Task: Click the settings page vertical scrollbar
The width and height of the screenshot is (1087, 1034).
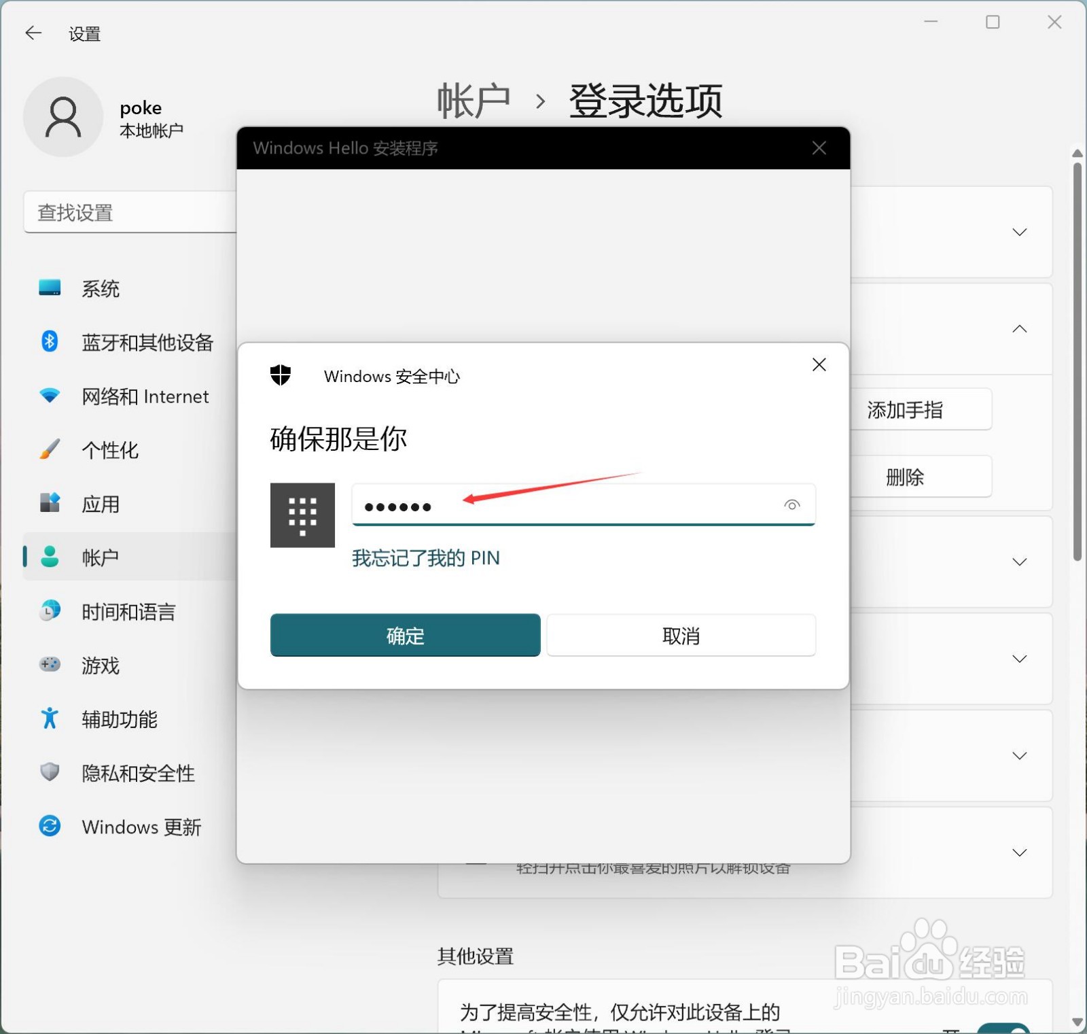Action: 1077,361
